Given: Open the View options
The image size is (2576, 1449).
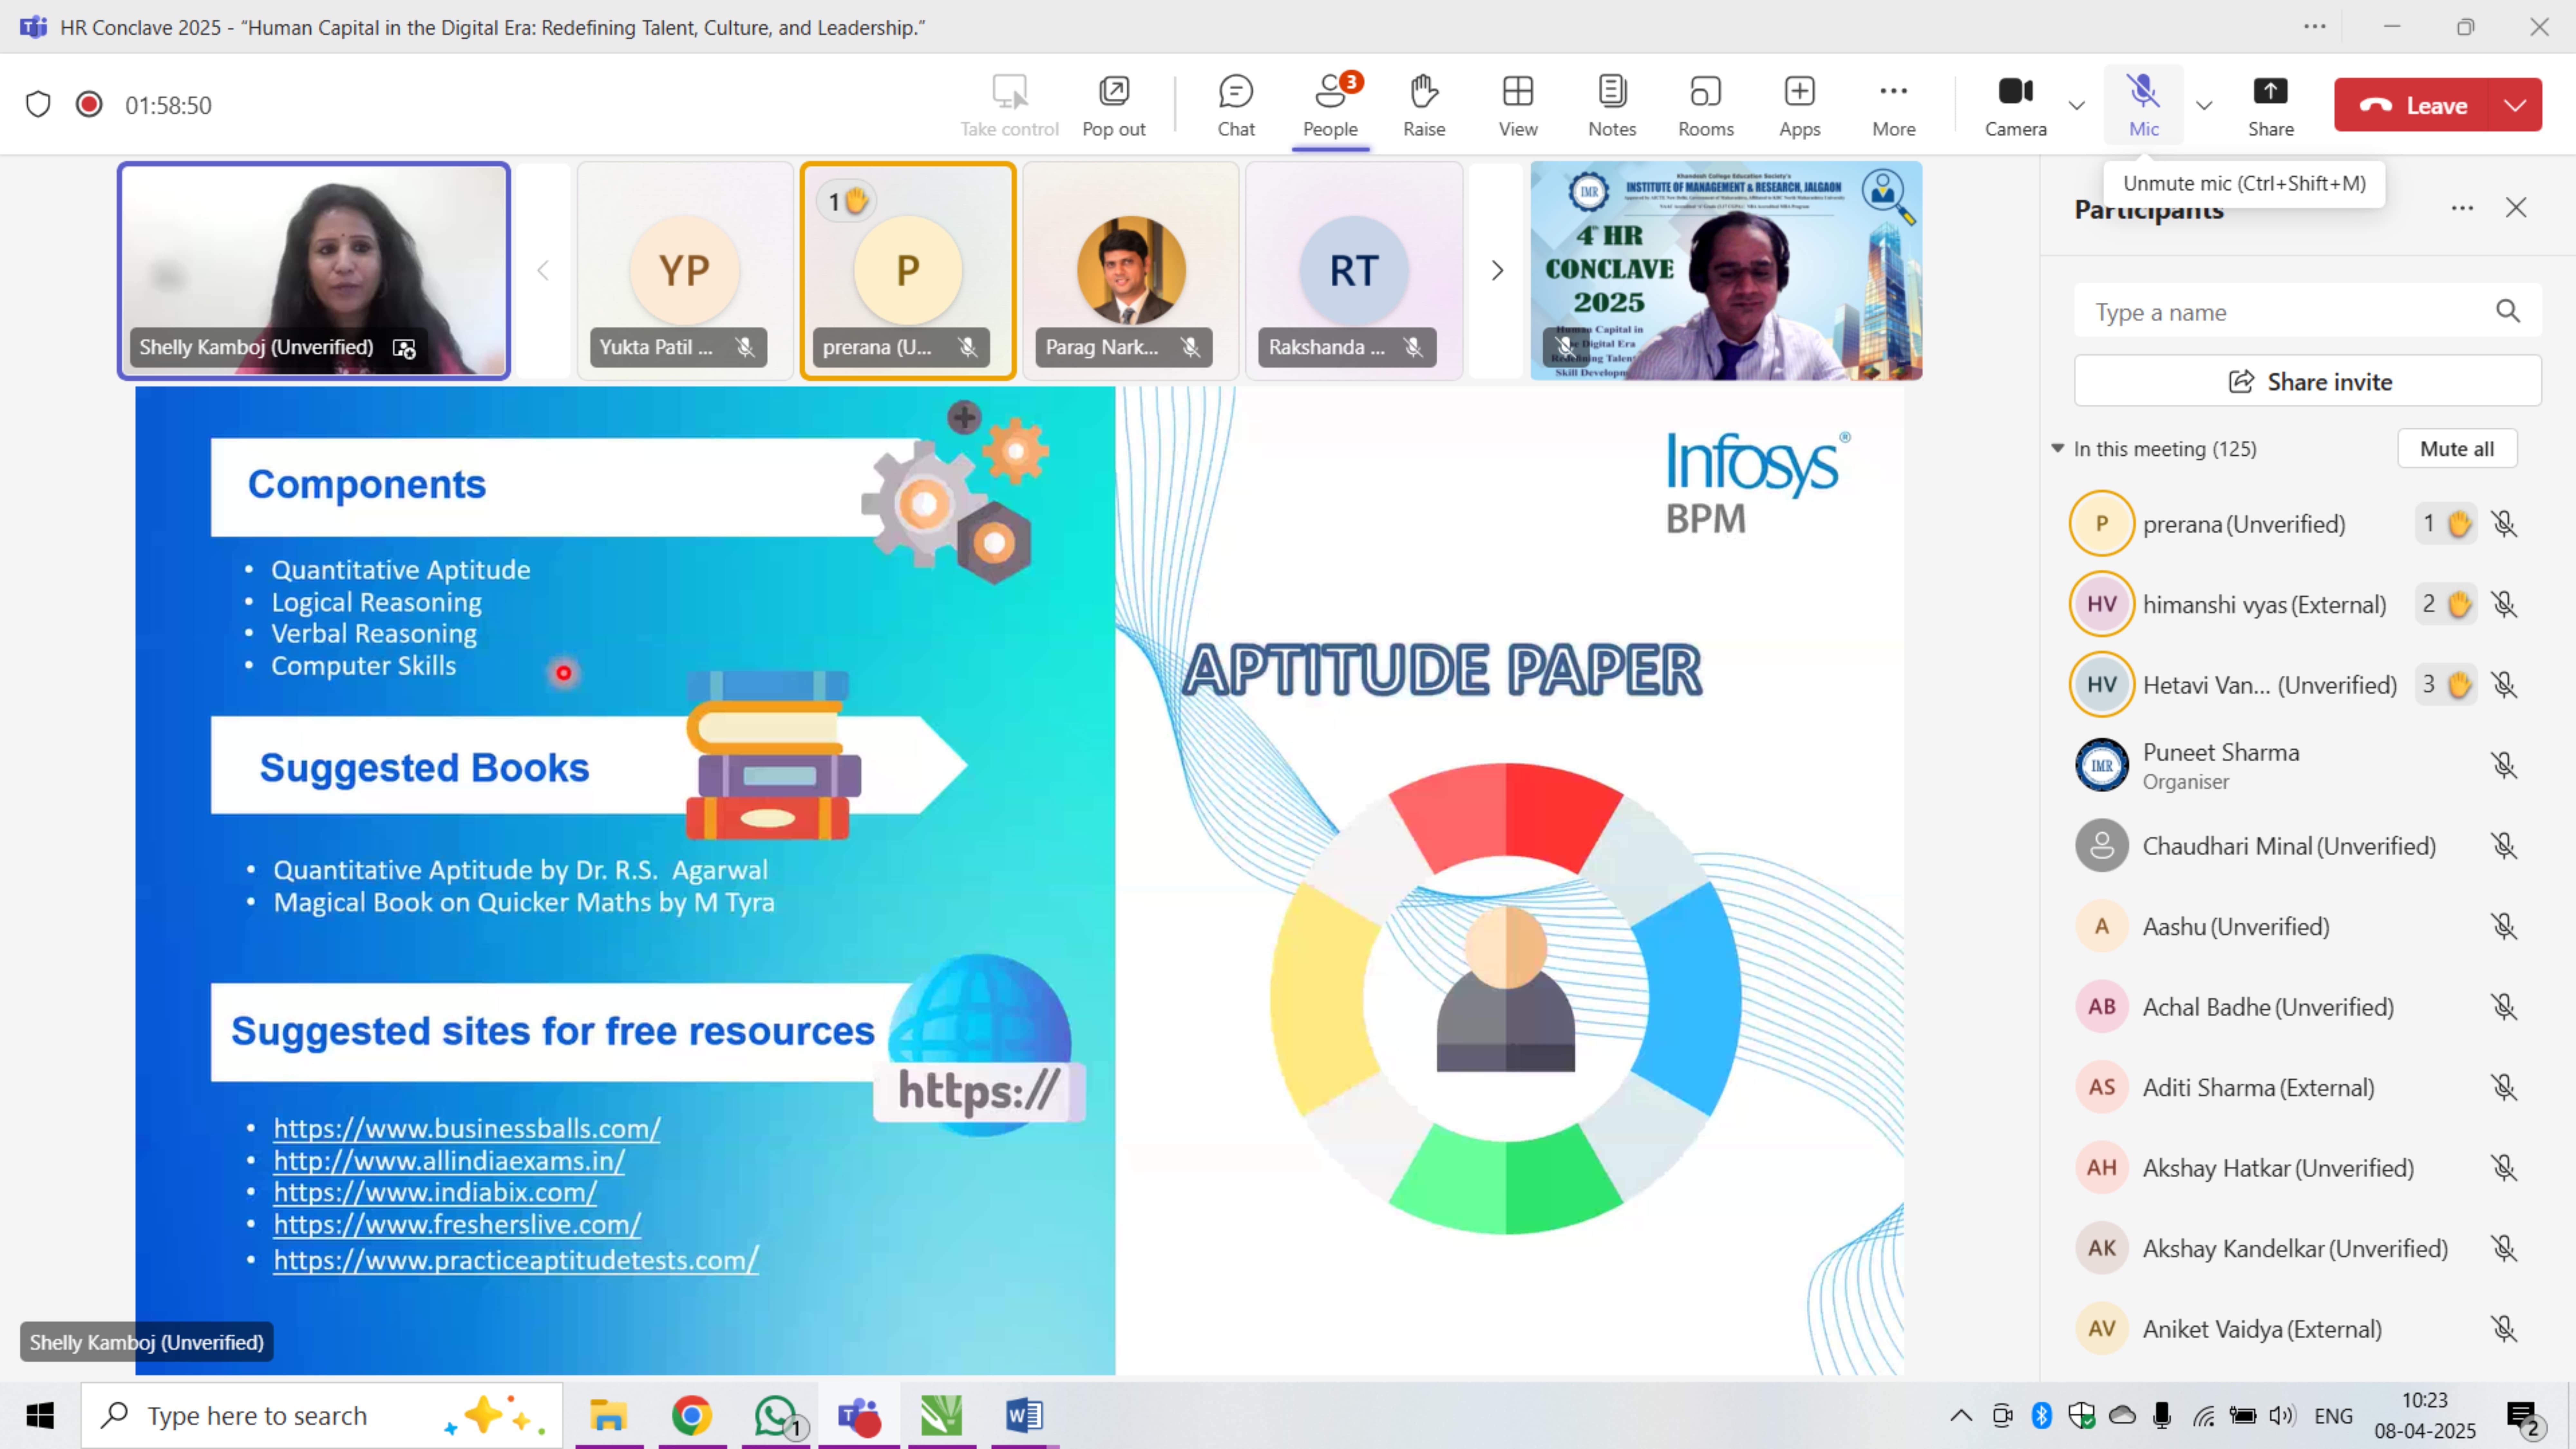Looking at the screenshot, I should (1518, 105).
